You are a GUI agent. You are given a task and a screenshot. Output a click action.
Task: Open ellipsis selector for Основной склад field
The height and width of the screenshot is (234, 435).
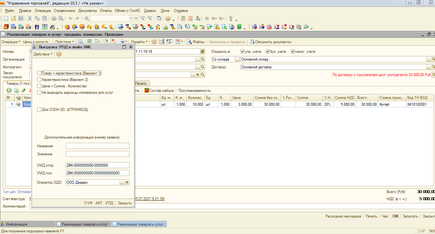pyautogui.click(x=429, y=59)
